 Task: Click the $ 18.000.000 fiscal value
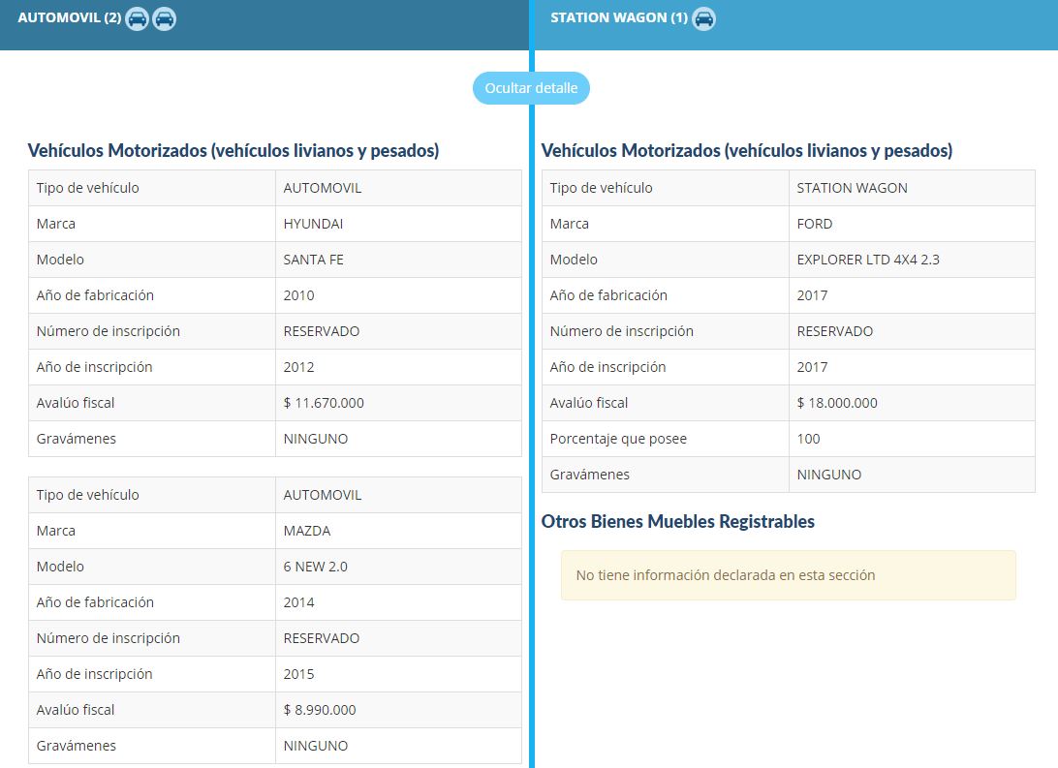pyautogui.click(x=837, y=403)
